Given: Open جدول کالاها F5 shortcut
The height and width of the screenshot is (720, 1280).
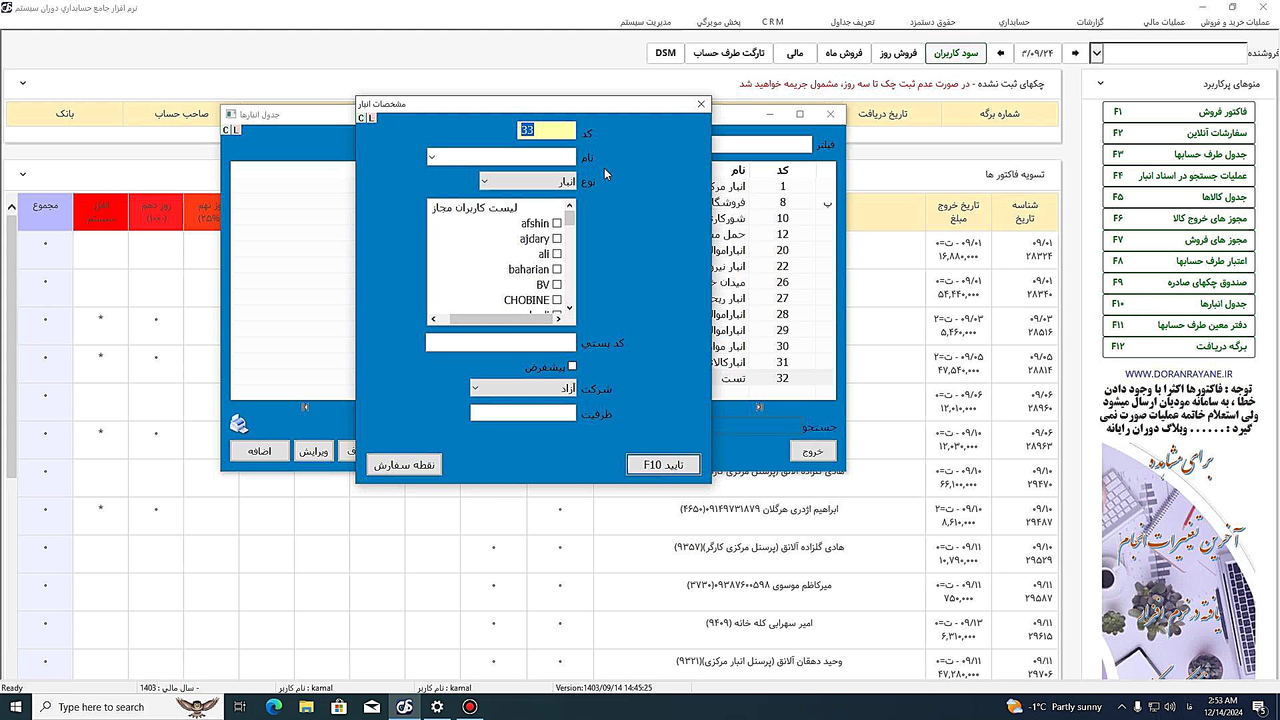Looking at the screenshot, I should tap(1179, 197).
